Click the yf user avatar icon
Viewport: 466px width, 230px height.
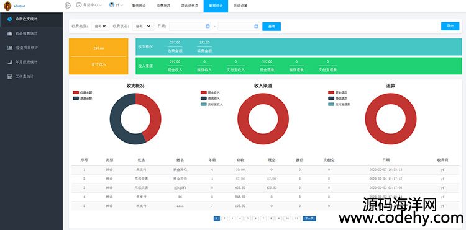(x=112, y=5)
